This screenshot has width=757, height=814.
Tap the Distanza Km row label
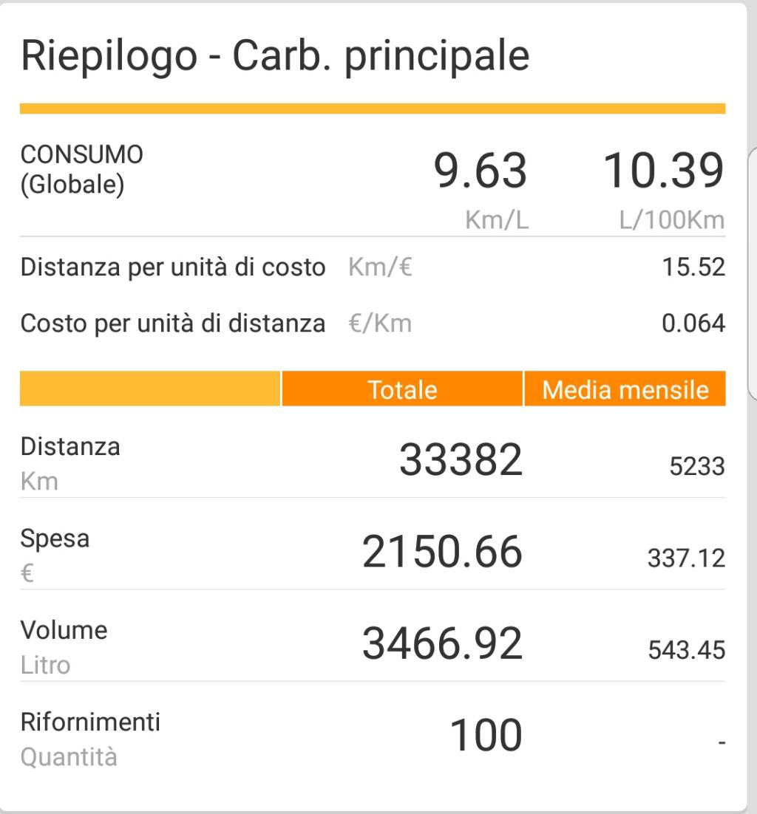(x=70, y=463)
